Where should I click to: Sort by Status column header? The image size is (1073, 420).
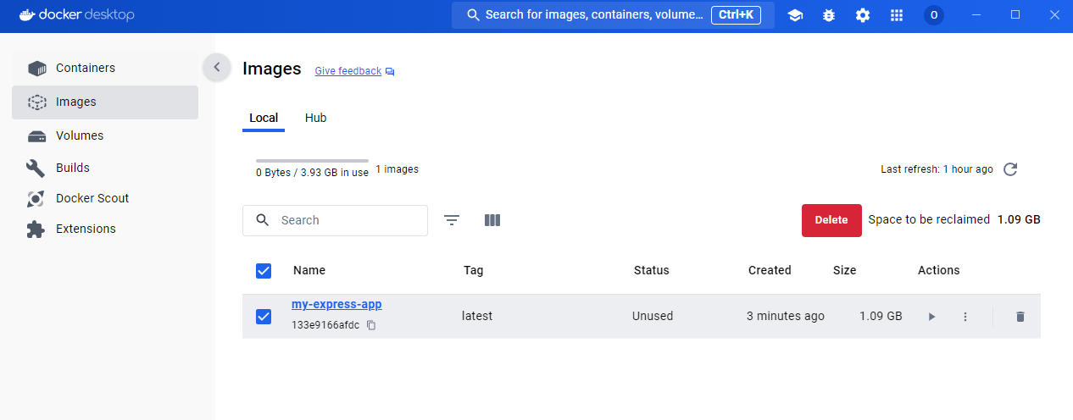pyautogui.click(x=652, y=270)
